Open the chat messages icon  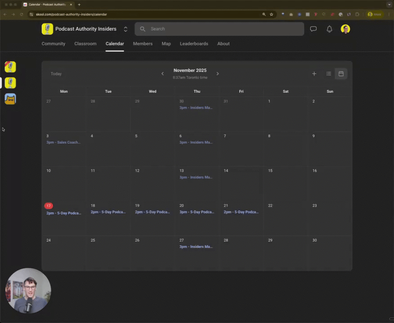click(313, 29)
